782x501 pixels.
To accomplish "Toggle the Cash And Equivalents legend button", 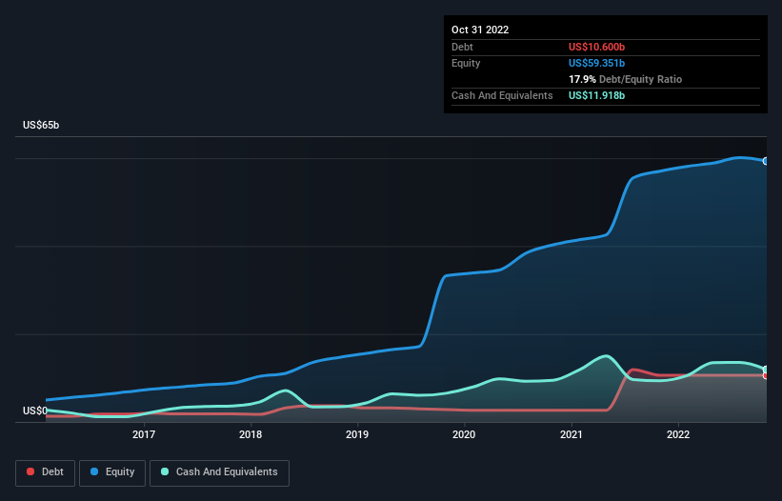I will [x=219, y=472].
